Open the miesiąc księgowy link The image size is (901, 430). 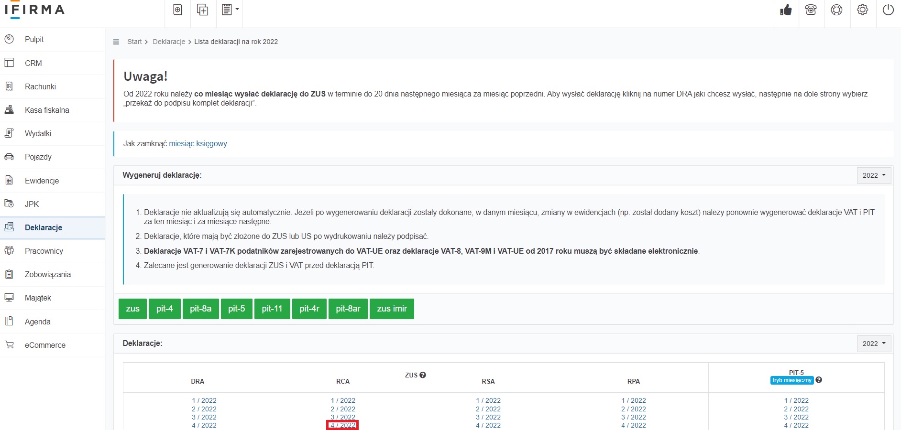(x=198, y=143)
